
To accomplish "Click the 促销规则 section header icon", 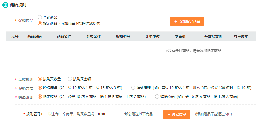I will click(x=5, y=5).
